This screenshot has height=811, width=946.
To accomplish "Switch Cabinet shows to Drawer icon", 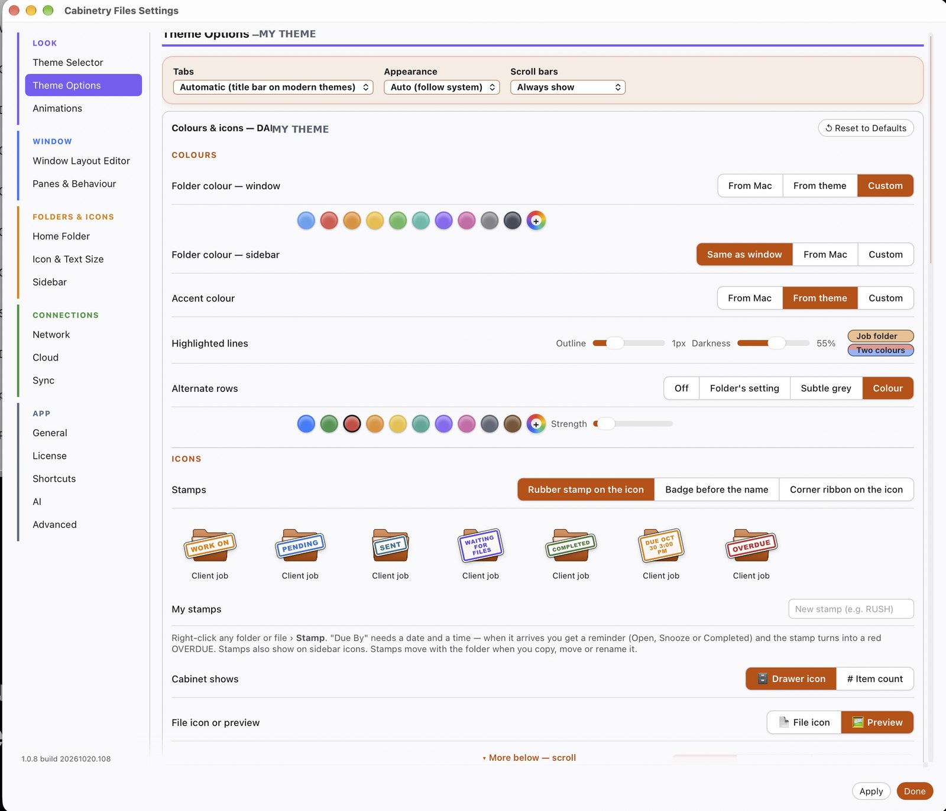I will (791, 679).
